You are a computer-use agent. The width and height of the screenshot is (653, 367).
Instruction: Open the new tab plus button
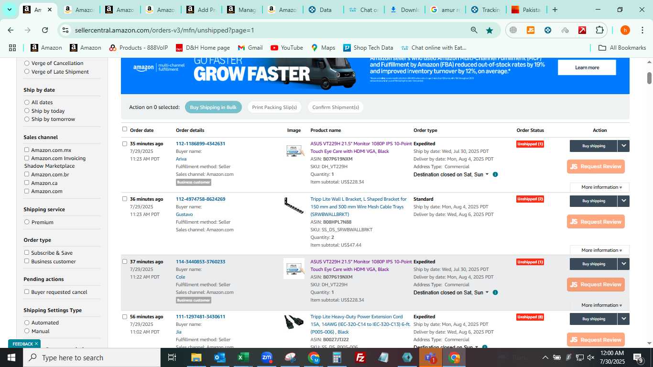pos(555,10)
